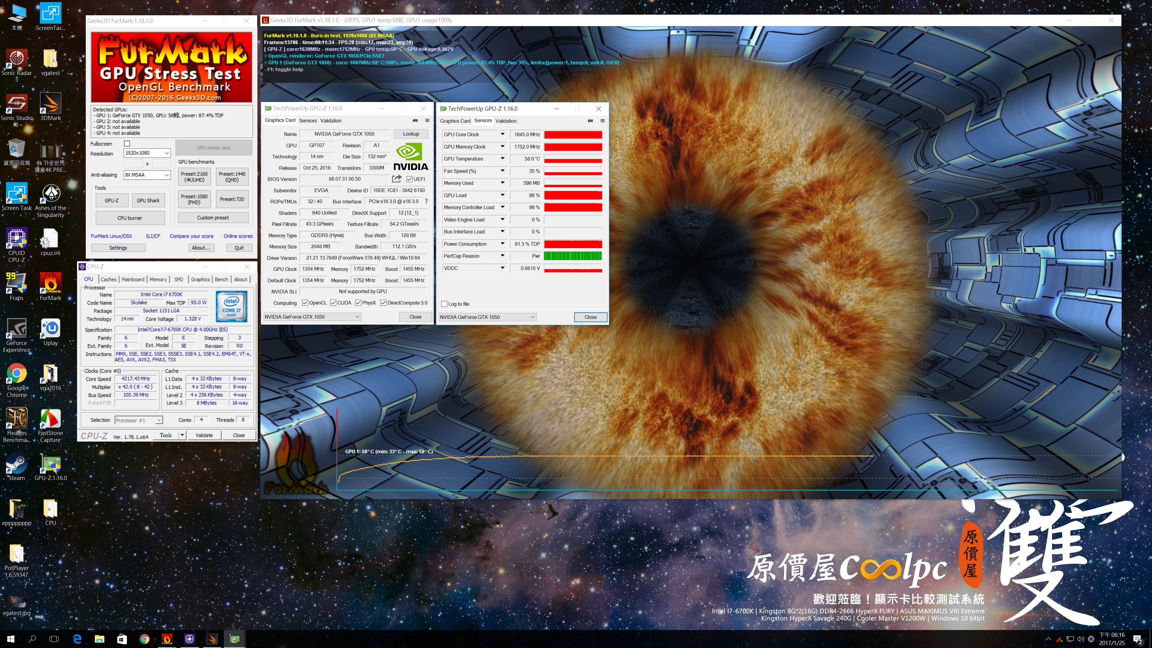Toggle the CUDA computing checkbox
The image size is (1152, 648).
[x=333, y=303]
